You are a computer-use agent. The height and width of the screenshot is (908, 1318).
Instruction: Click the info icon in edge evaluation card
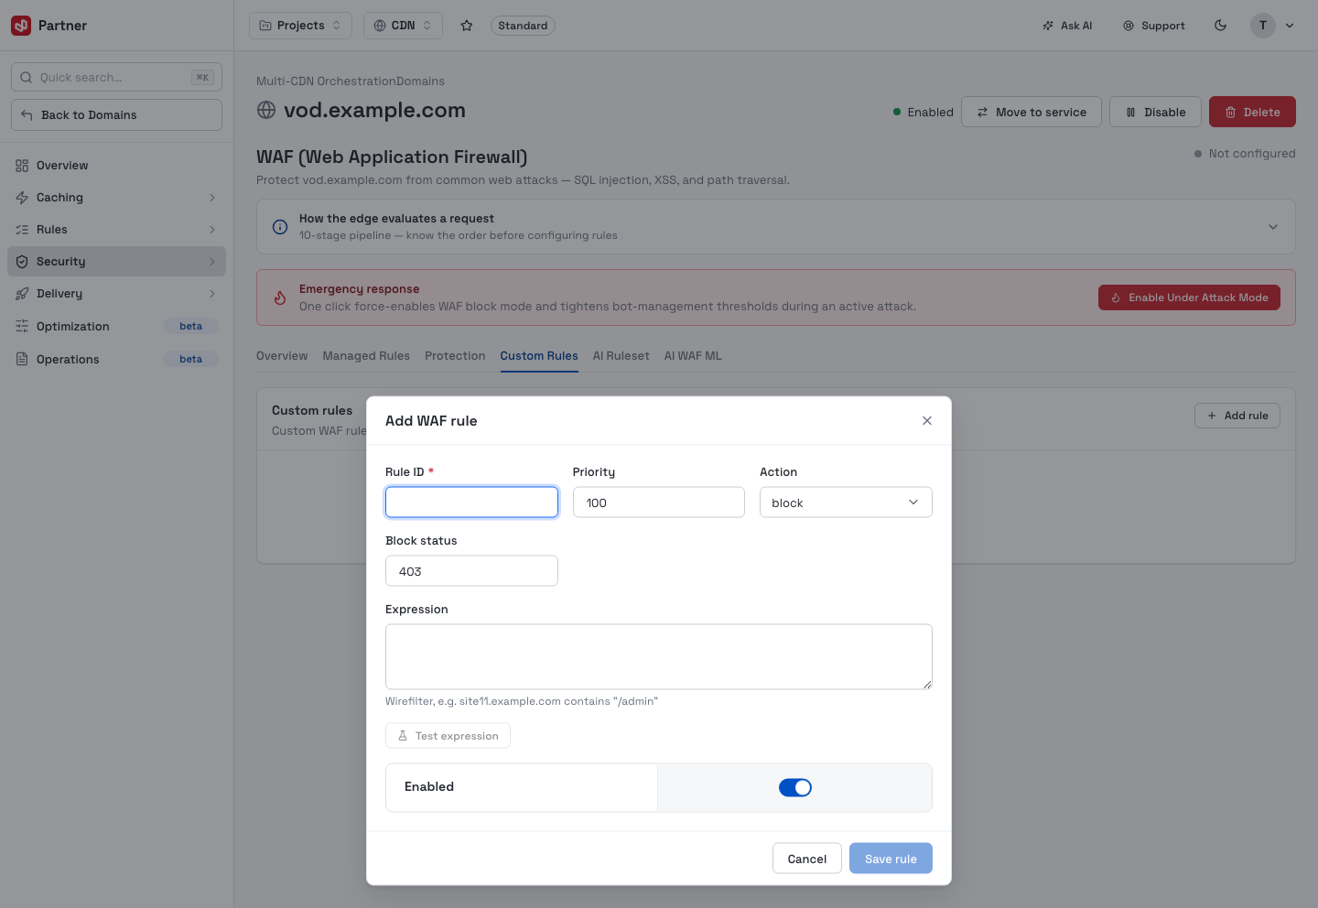coord(280,227)
